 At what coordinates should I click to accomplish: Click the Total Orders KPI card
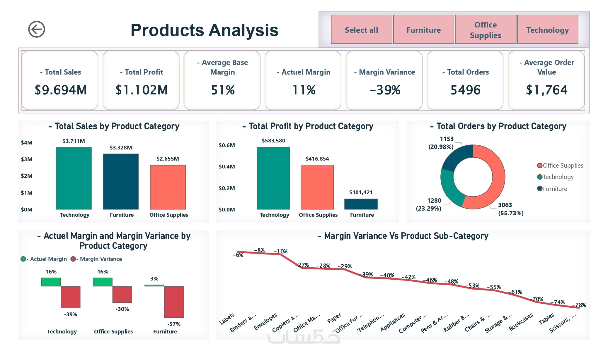tap(465, 80)
